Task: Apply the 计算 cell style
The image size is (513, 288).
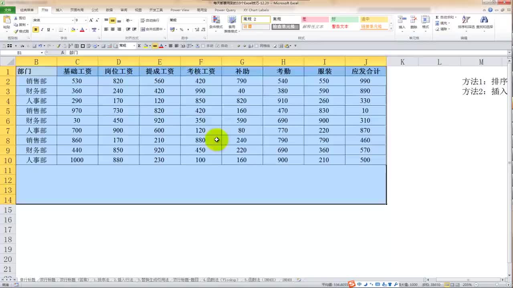Action: tap(256, 27)
